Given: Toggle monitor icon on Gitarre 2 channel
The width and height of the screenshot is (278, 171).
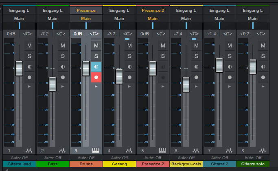Looking at the screenshot, I should pyautogui.click(x=230, y=67).
